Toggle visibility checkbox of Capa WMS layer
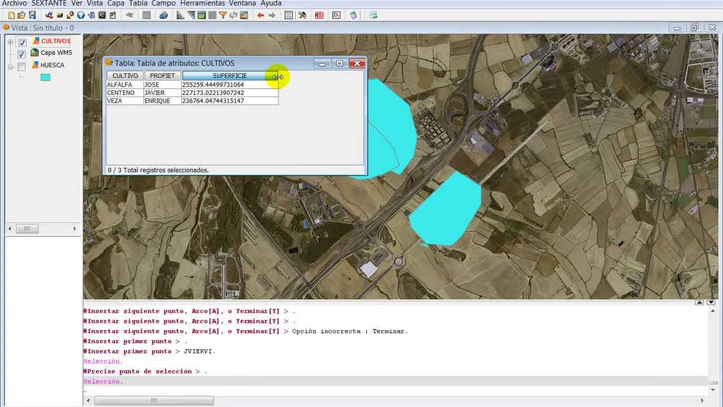723x407 pixels. pyautogui.click(x=21, y=54)
